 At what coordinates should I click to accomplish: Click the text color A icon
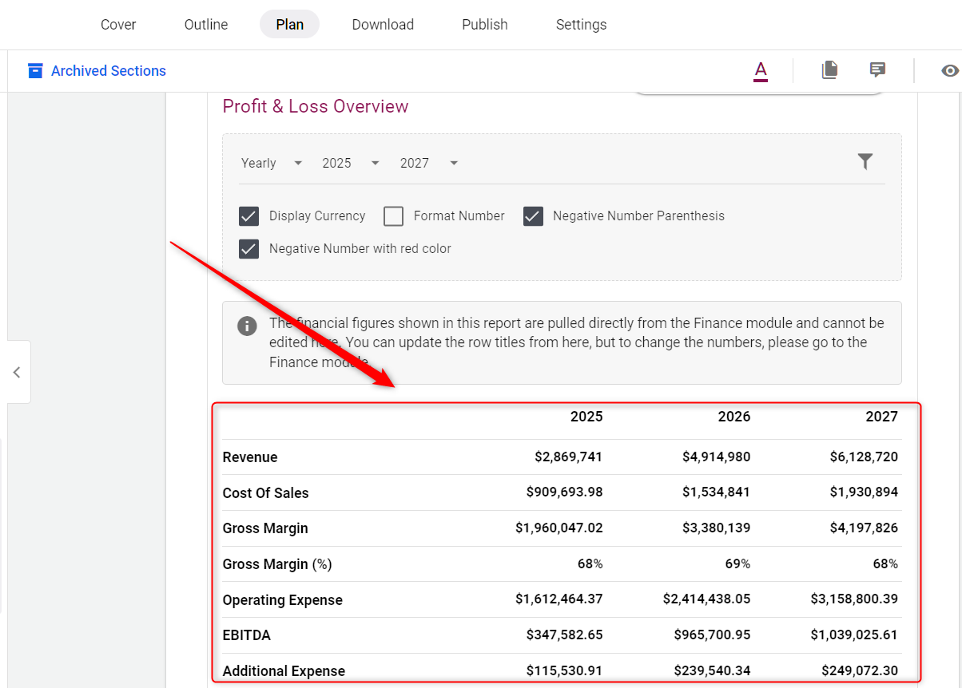(x=761, y=71)
